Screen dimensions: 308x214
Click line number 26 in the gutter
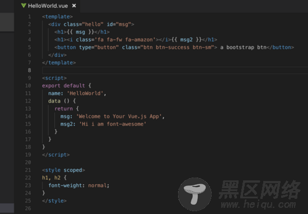click(28, 208)
